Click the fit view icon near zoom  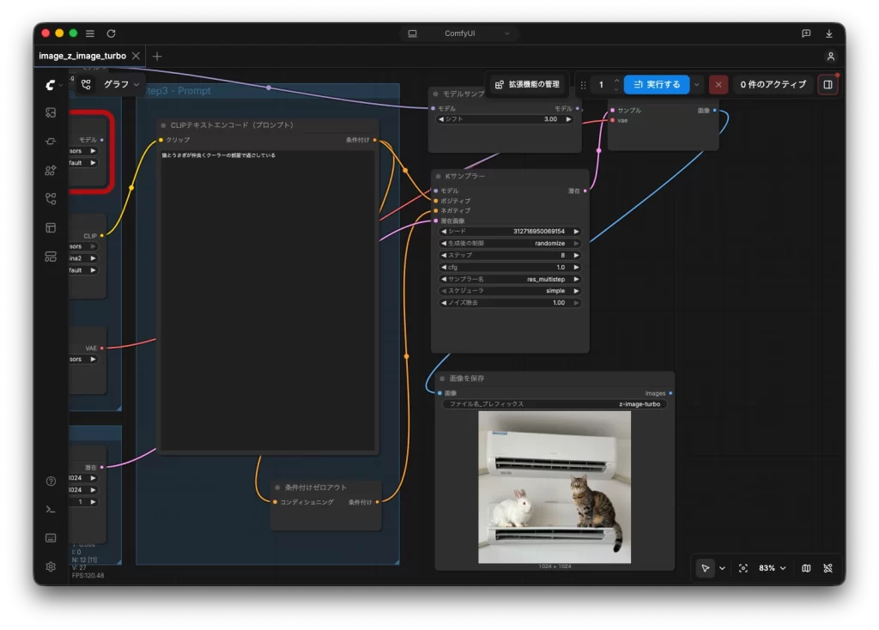[743, 568]
